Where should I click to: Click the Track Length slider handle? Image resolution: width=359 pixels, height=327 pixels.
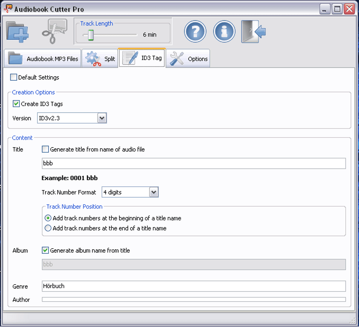tap(91, 35)
